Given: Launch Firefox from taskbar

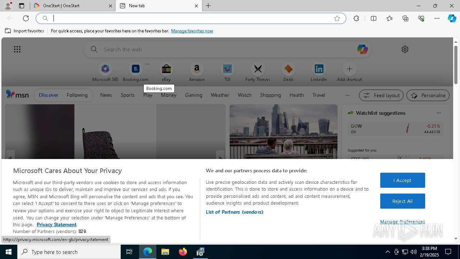Looking at the screenshot, I should pos(183,252).
